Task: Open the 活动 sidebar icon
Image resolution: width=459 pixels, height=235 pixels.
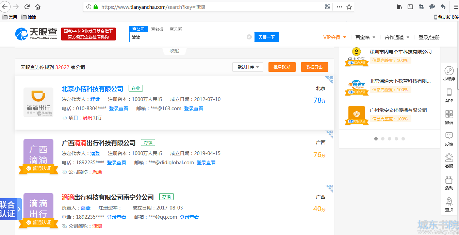Action: click(x=449, y=182)
